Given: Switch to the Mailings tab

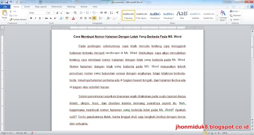Looking at the screenshot, I should (71, 7).
